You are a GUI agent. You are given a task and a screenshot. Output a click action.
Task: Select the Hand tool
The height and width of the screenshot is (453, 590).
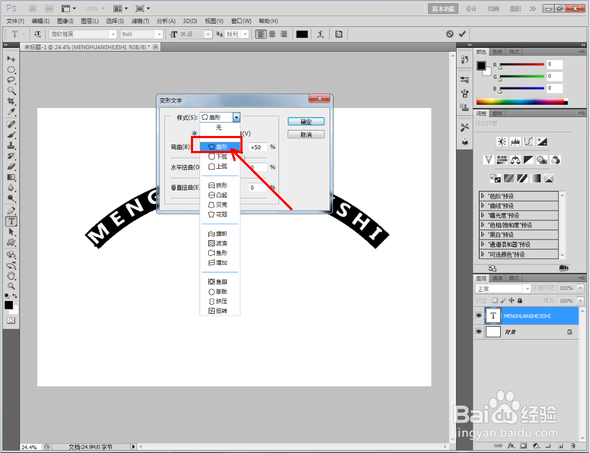11,276
